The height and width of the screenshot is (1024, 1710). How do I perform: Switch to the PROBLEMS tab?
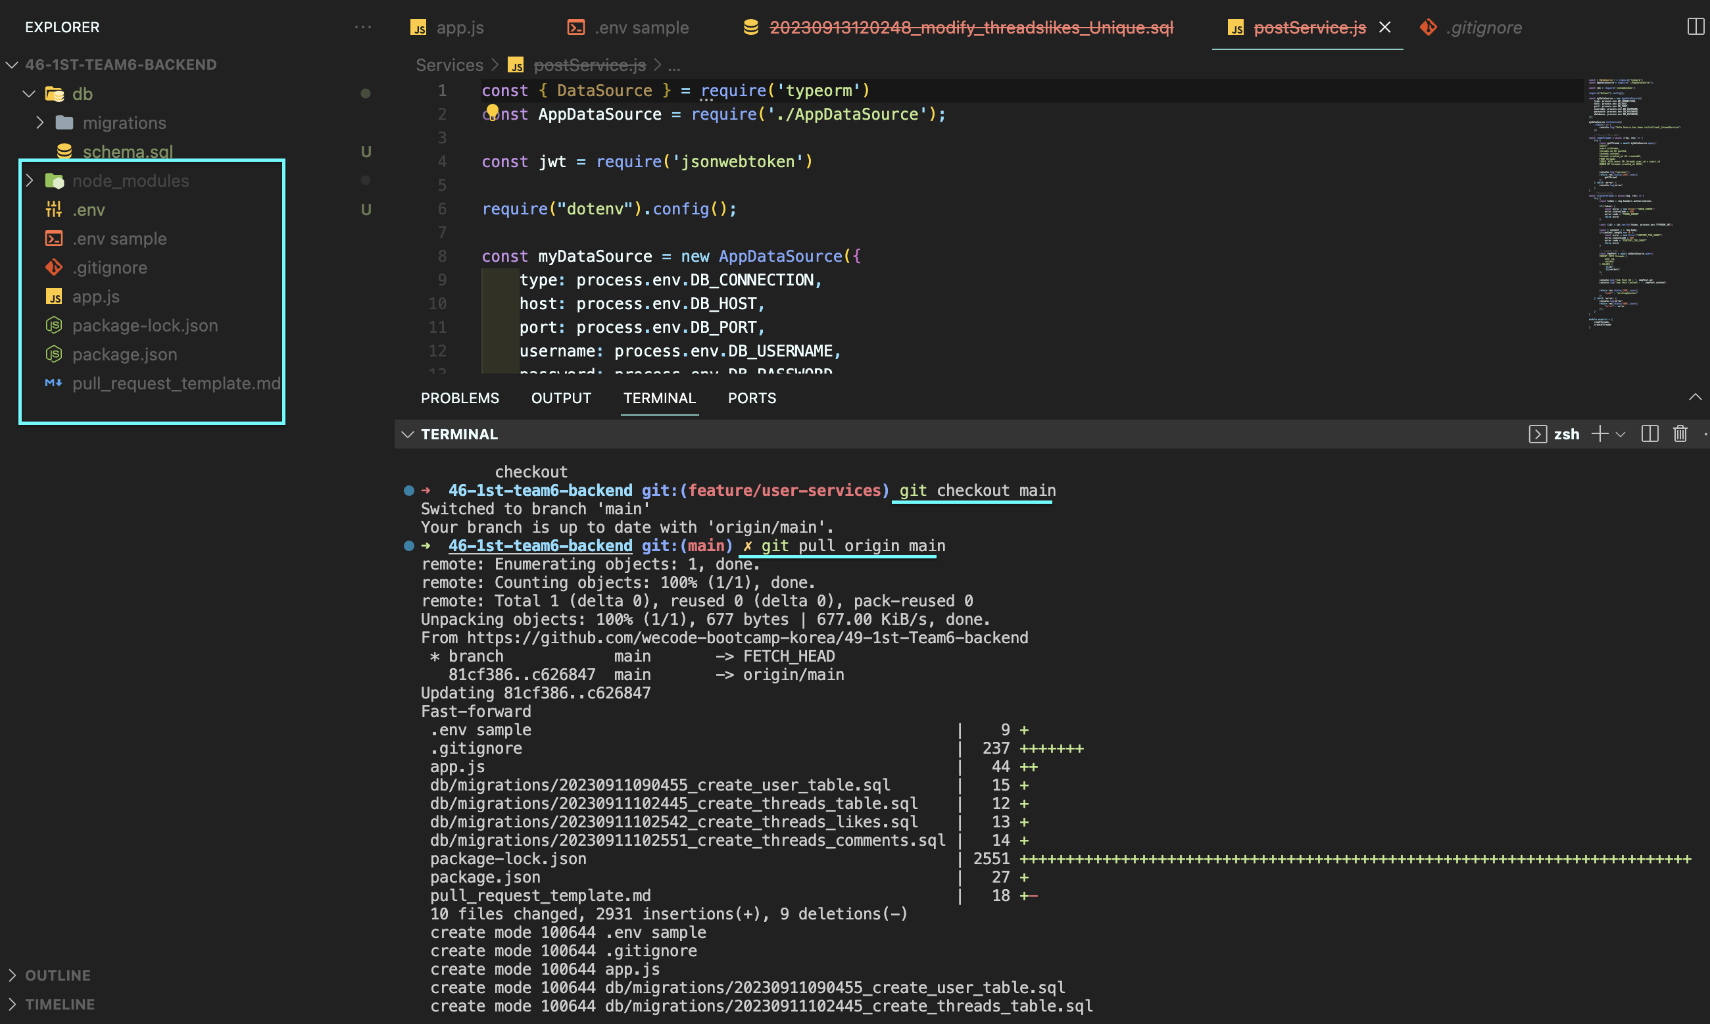point(460,398)
